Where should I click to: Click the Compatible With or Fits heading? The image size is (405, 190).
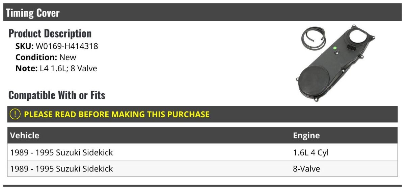[57, 95]
